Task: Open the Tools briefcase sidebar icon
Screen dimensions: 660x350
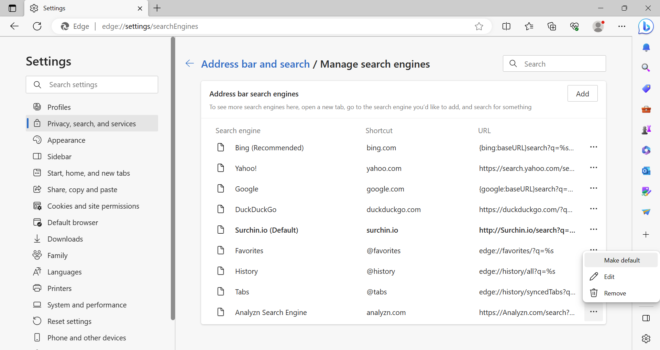Action: coord(646,109)
